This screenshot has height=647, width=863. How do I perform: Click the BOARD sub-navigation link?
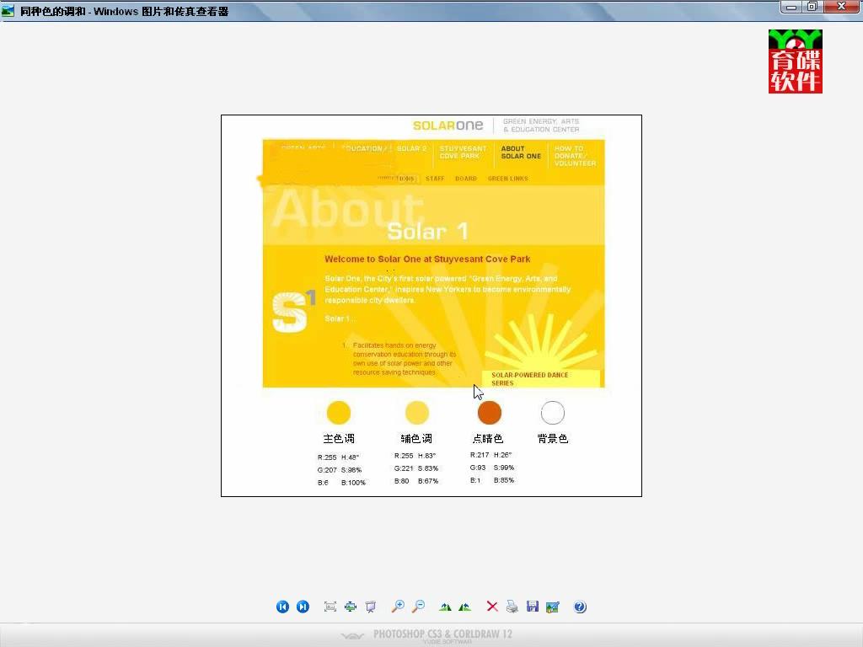[465, 179]
